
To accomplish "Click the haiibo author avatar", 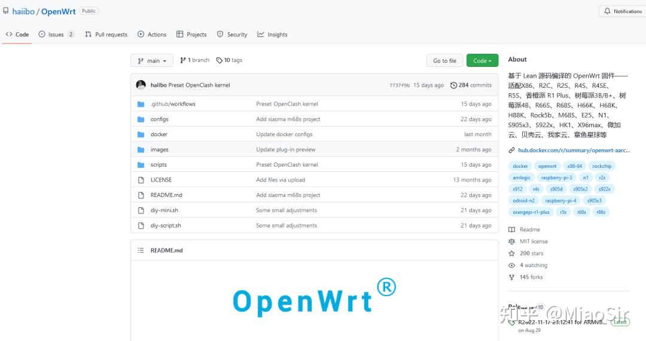I will click(141, 85).
